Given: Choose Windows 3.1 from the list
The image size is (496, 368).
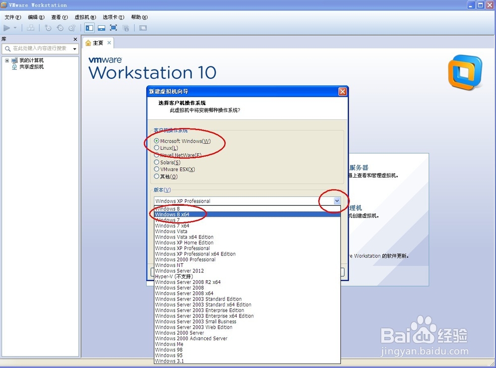Looking at the screenshot, I should click(248, 361).
